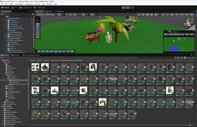Toggle scene visibility eye icon
The height and width of the screenshot is (127, 197).
pos(177,15)
